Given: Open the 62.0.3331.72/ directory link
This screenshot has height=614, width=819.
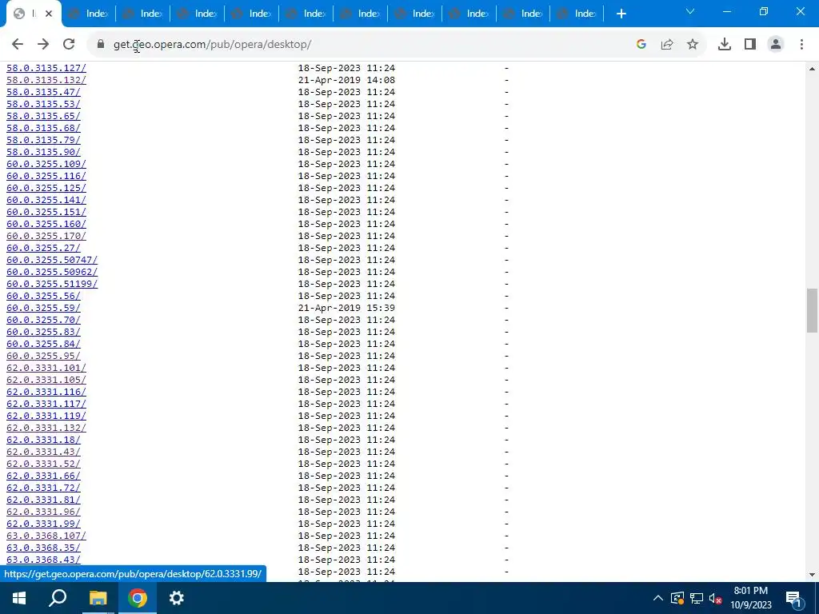Looking at the screenshot, I should pyautogui.click(x=43, y=488).
